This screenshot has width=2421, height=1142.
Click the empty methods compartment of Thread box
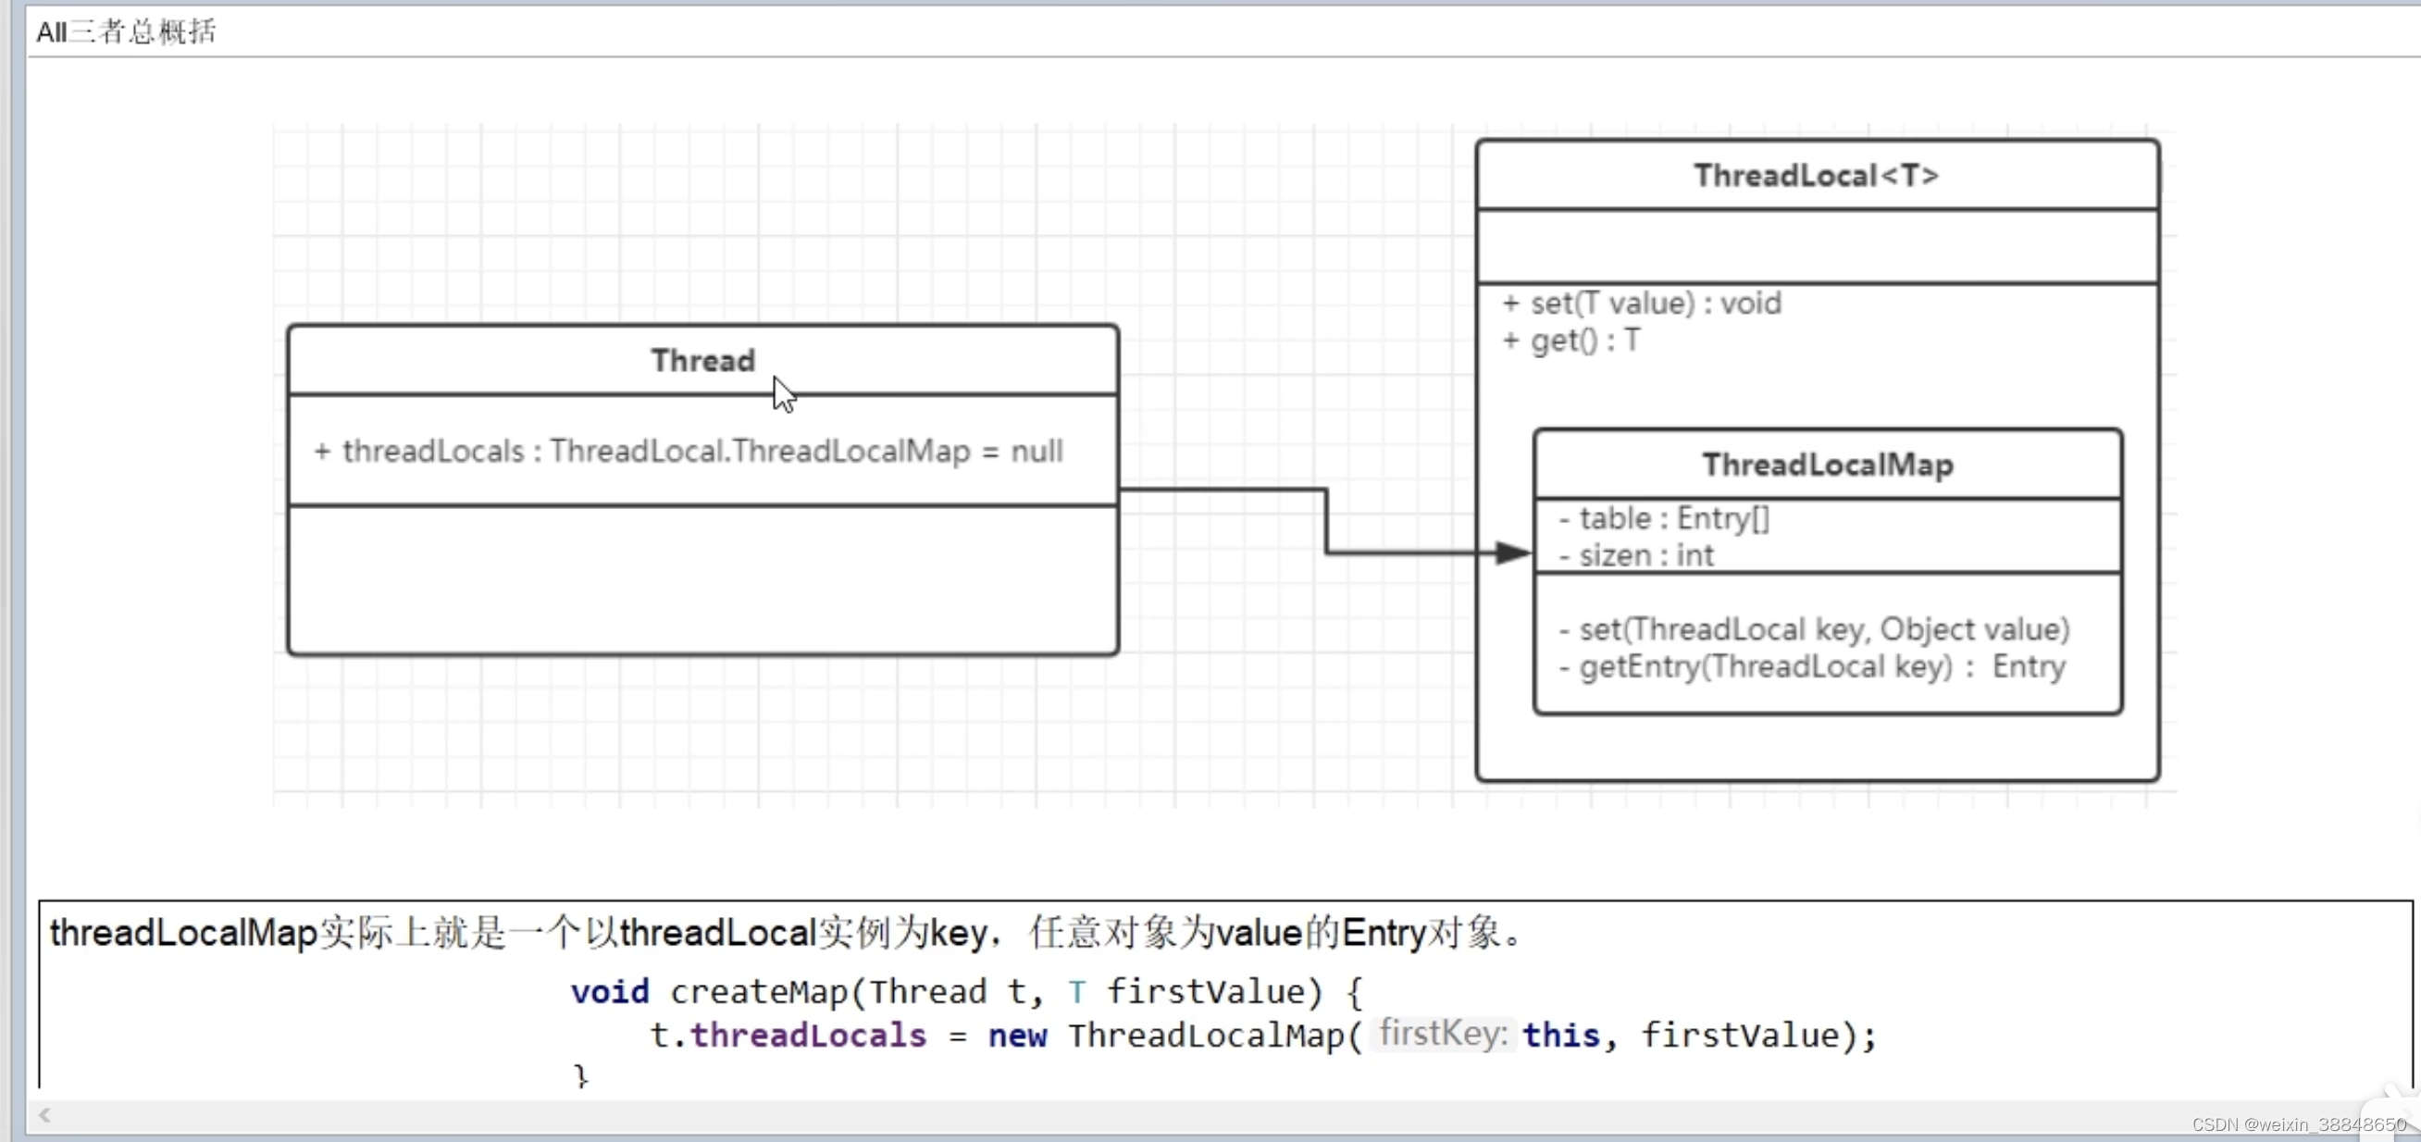[703, 580]
